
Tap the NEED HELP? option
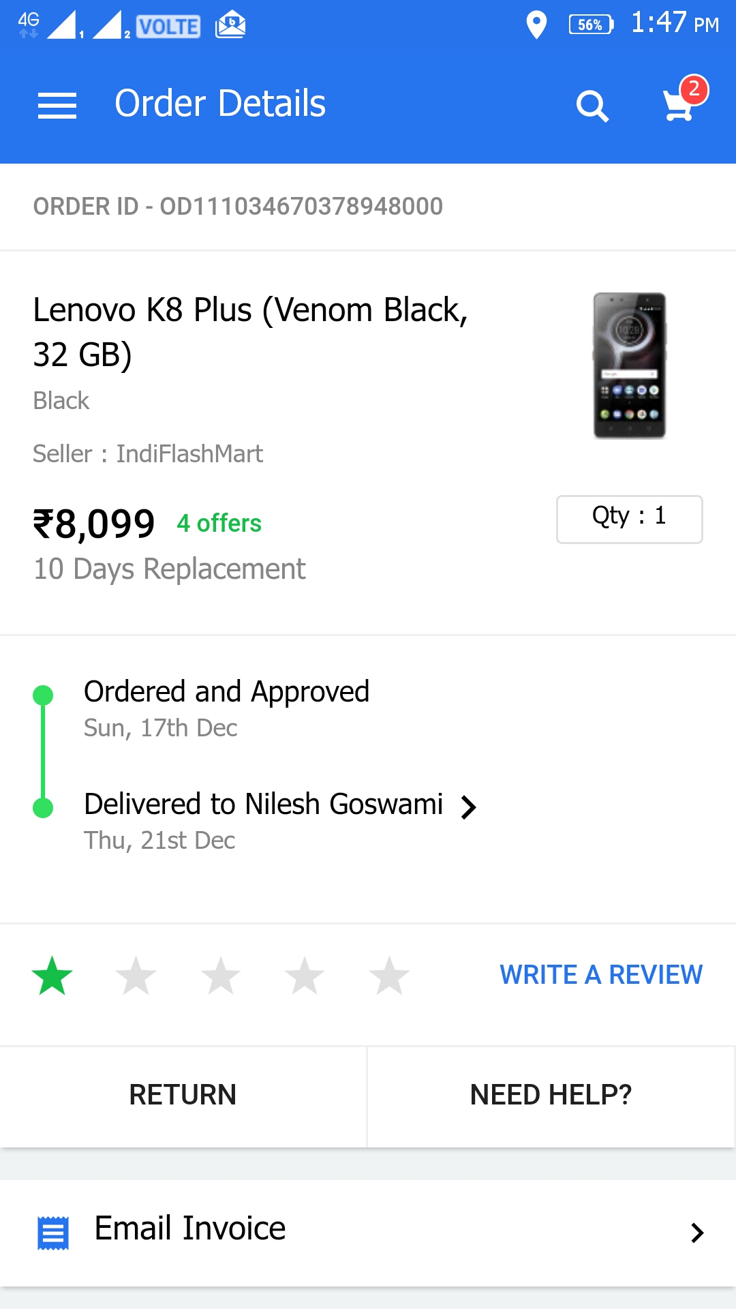click(x=551, y=1095)
